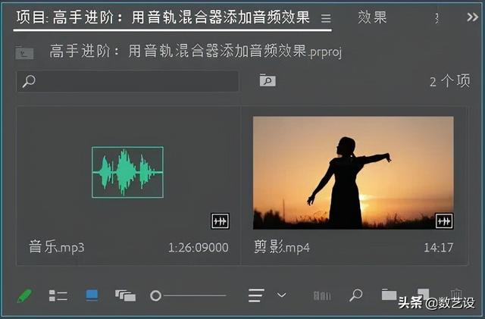This screenshot has width=485, height=319.
Task: Select the 音乐.mp3 audio waveform thumbnail
Action: [x=127, y=172]
